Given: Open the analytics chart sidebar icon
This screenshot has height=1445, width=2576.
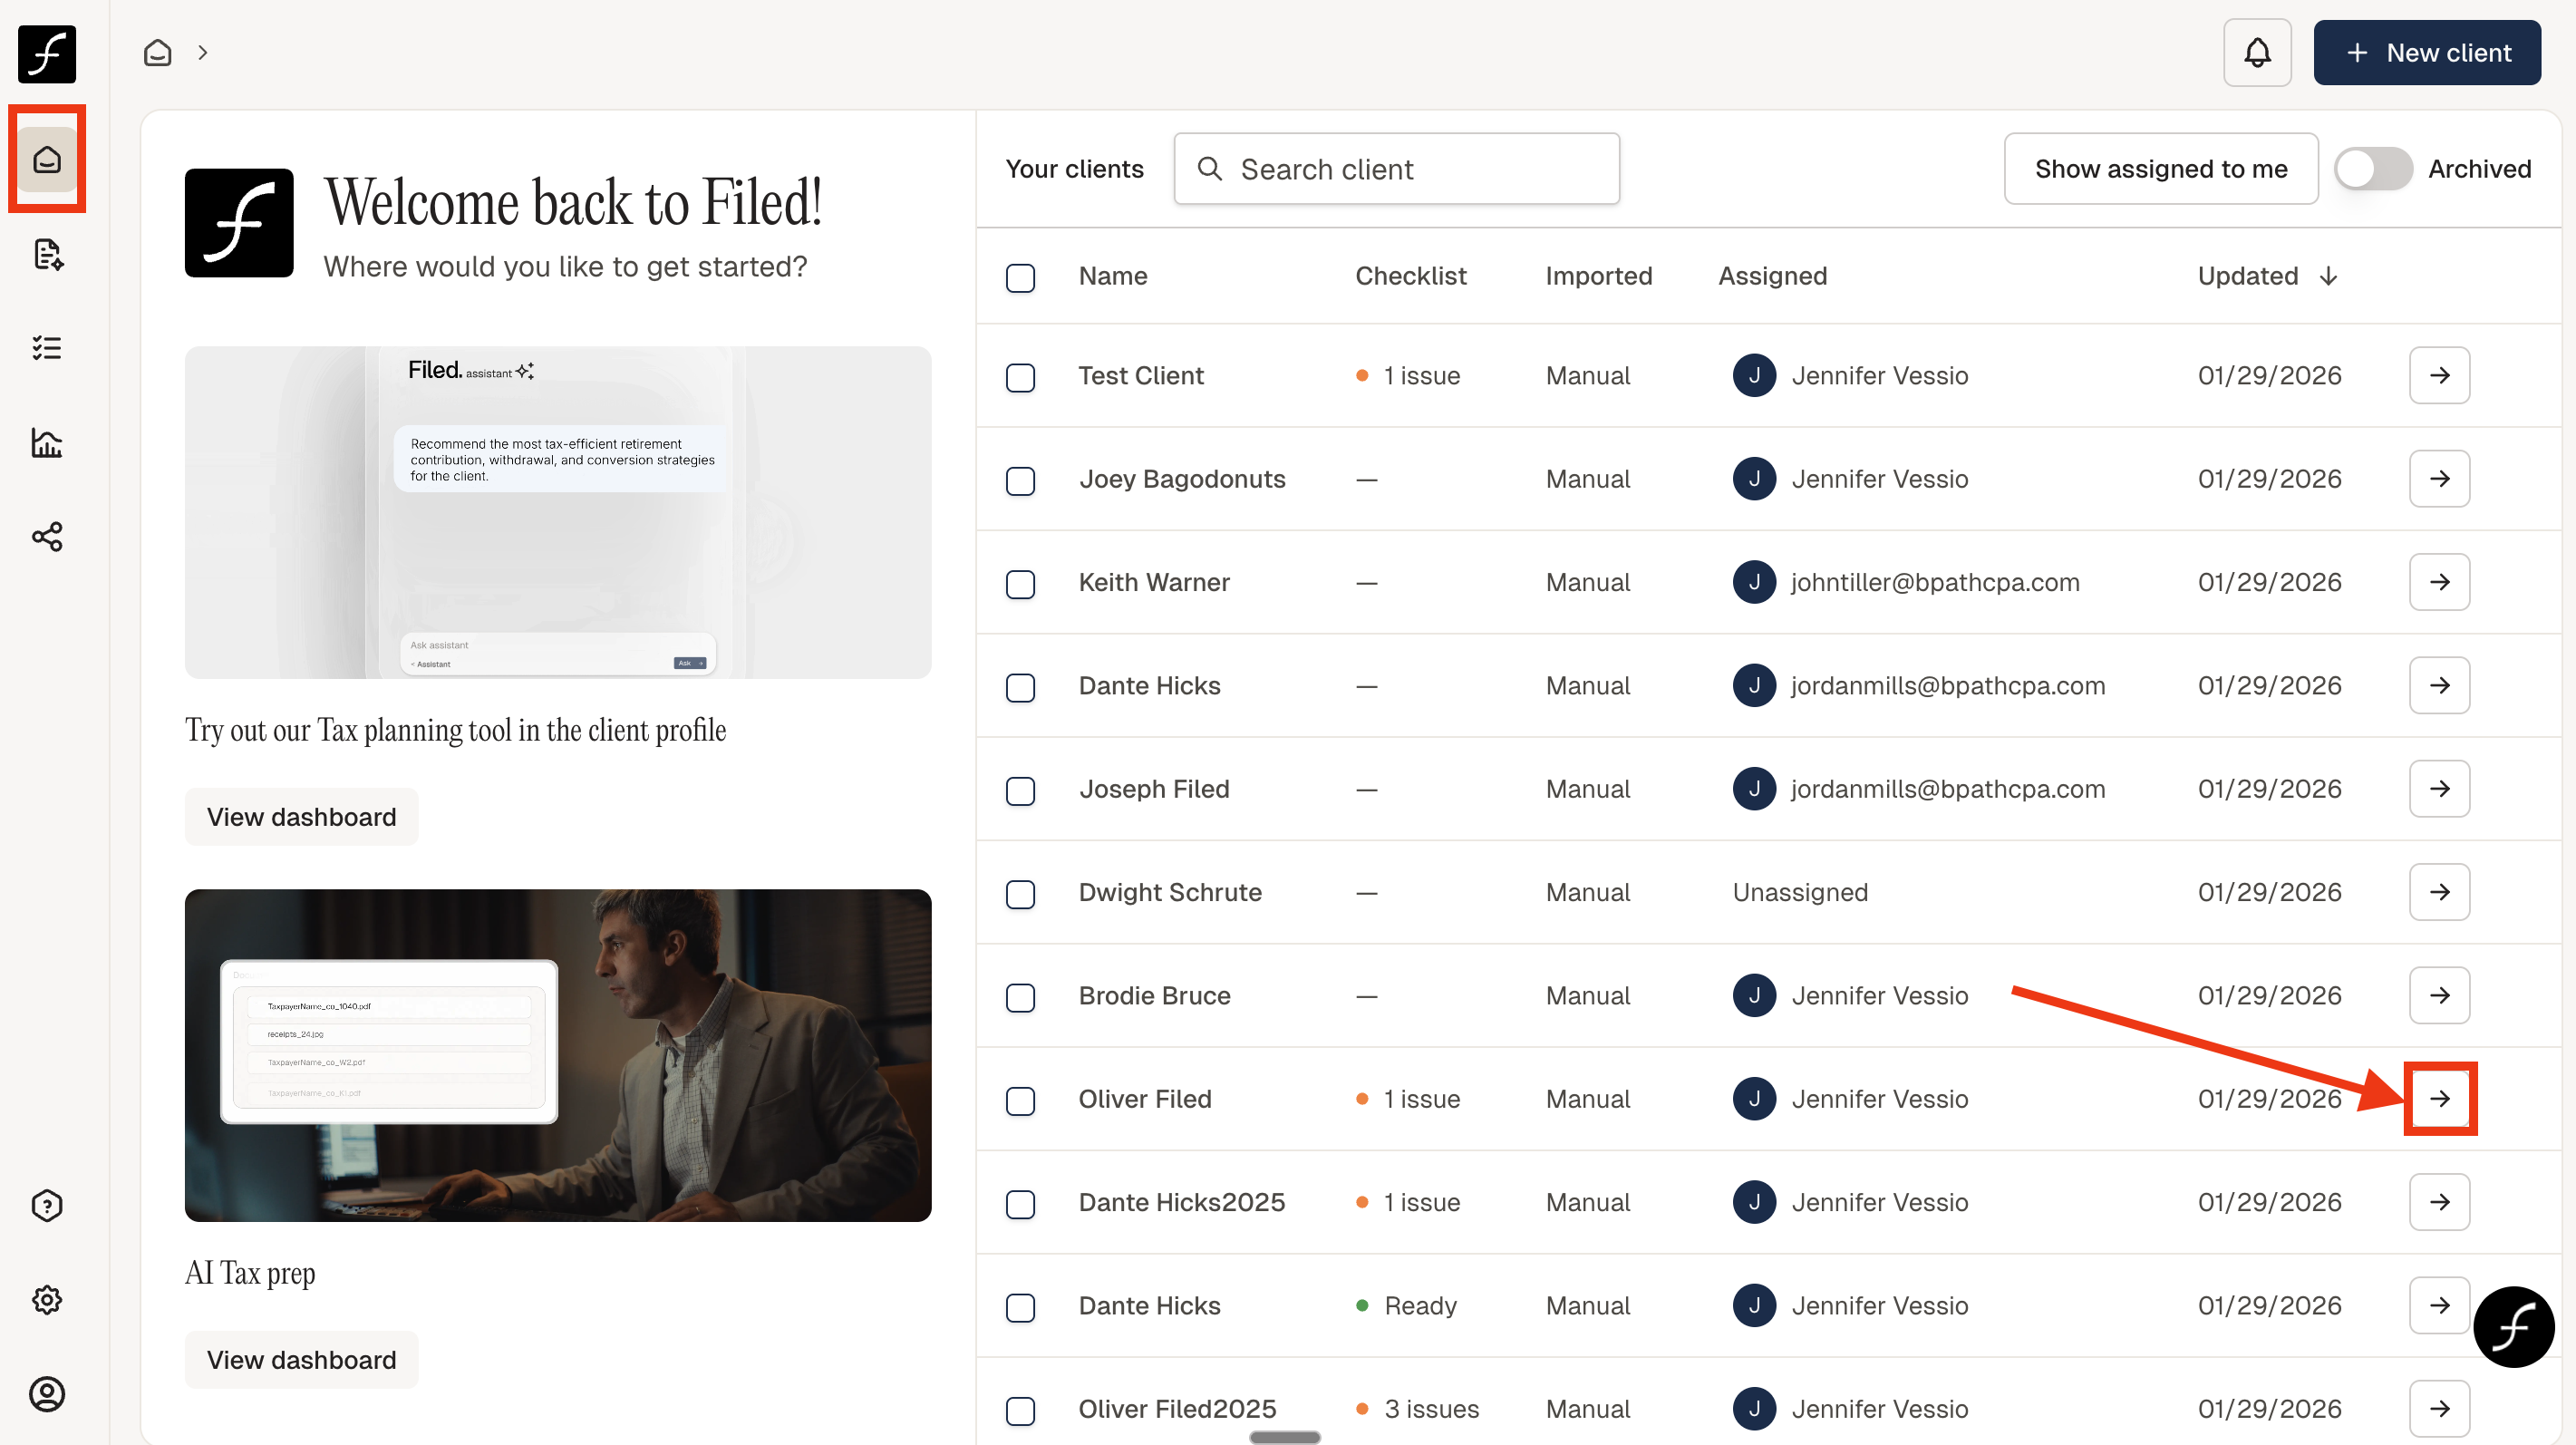Looking at the screenshot, I should pos(47,442).
